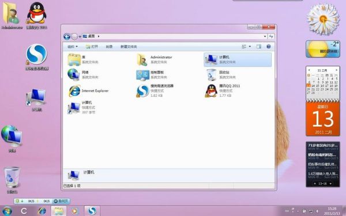The width and height of the screenshot is (346, 216).
Task: Go to next month in calendar gadget
Action: 336,70
